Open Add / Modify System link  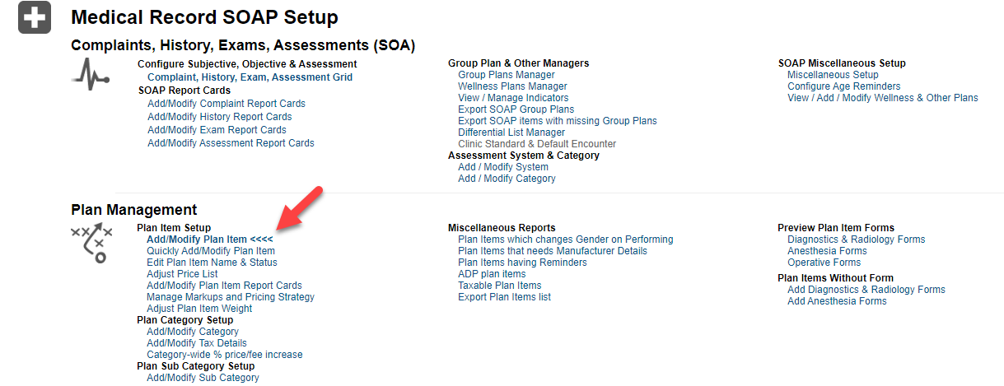pyautogui.click(x=502, y=167)
